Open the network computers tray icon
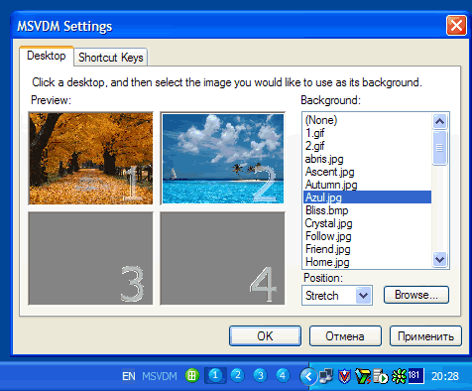The height and width of the screenshot is (391, 472). tap(326, 376)
